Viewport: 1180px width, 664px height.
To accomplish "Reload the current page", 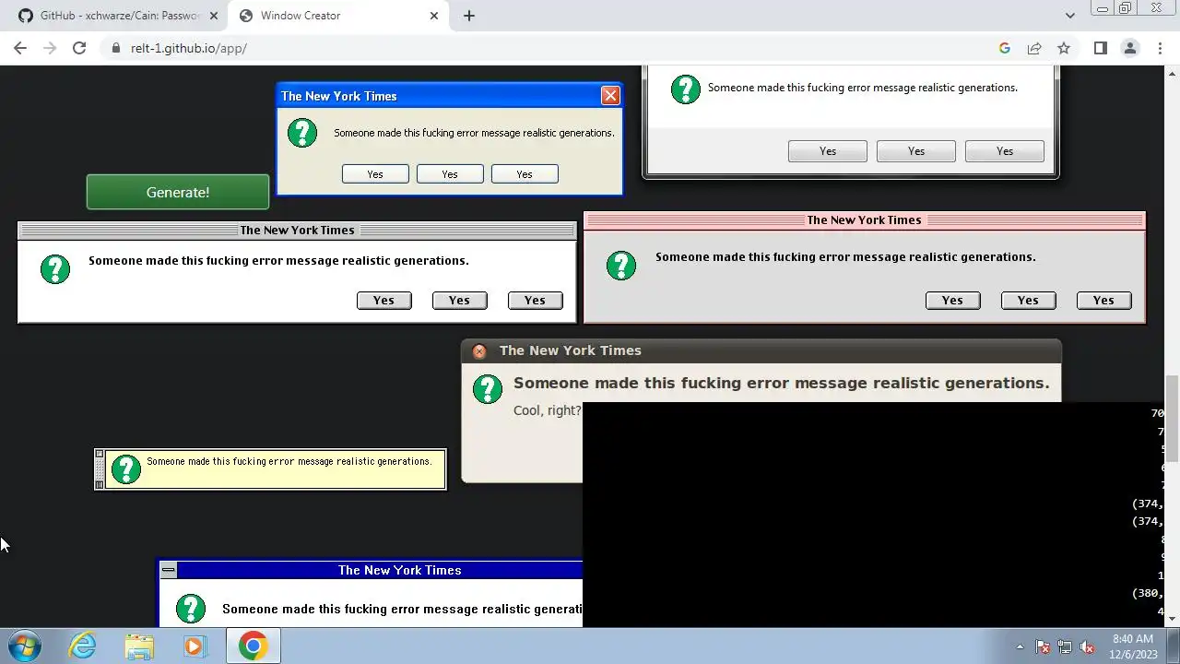I will 79,48.
